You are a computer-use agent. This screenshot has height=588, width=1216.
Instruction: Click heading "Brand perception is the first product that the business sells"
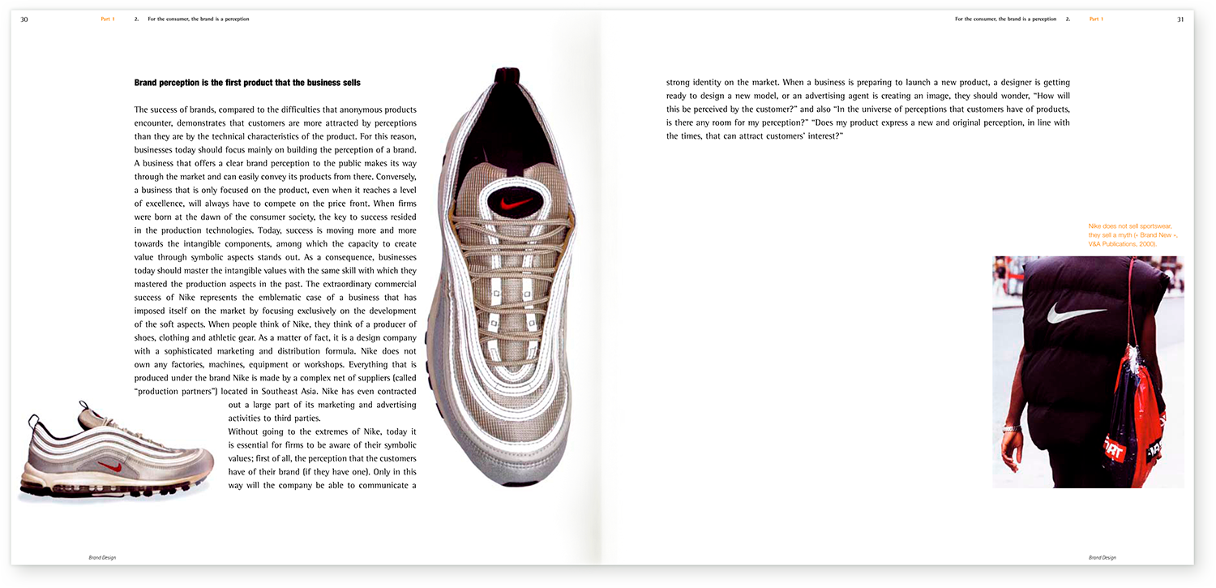tap(247, 83)
